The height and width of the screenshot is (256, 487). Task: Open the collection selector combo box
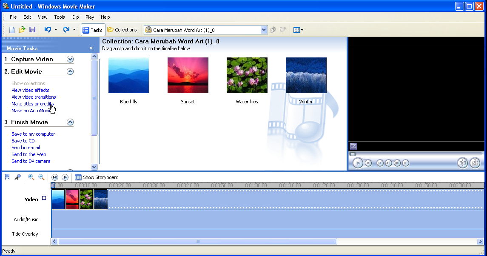[x=205, y=30]
